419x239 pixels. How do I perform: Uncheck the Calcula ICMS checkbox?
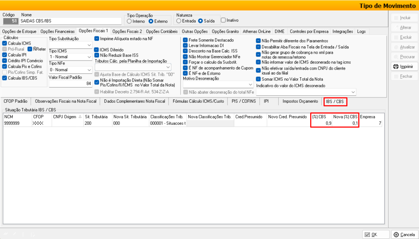(x=5, y=43)
